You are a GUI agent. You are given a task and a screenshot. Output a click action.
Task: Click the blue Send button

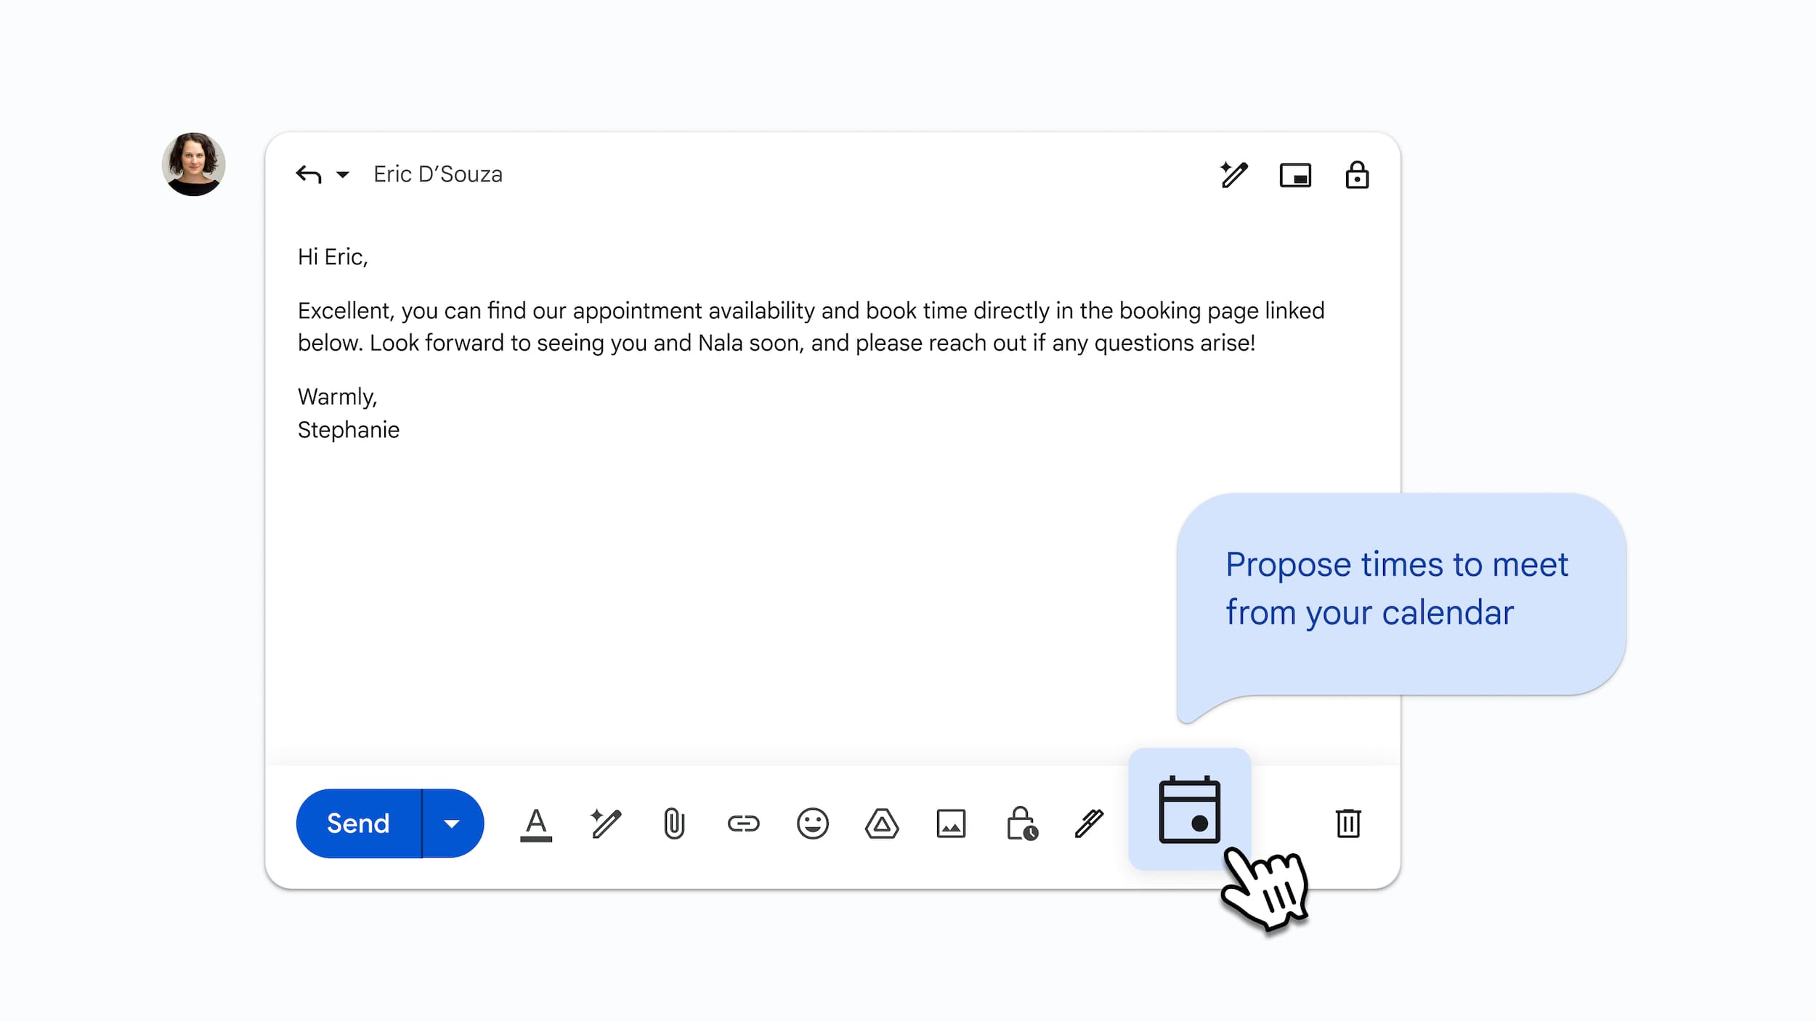point(359,823)
